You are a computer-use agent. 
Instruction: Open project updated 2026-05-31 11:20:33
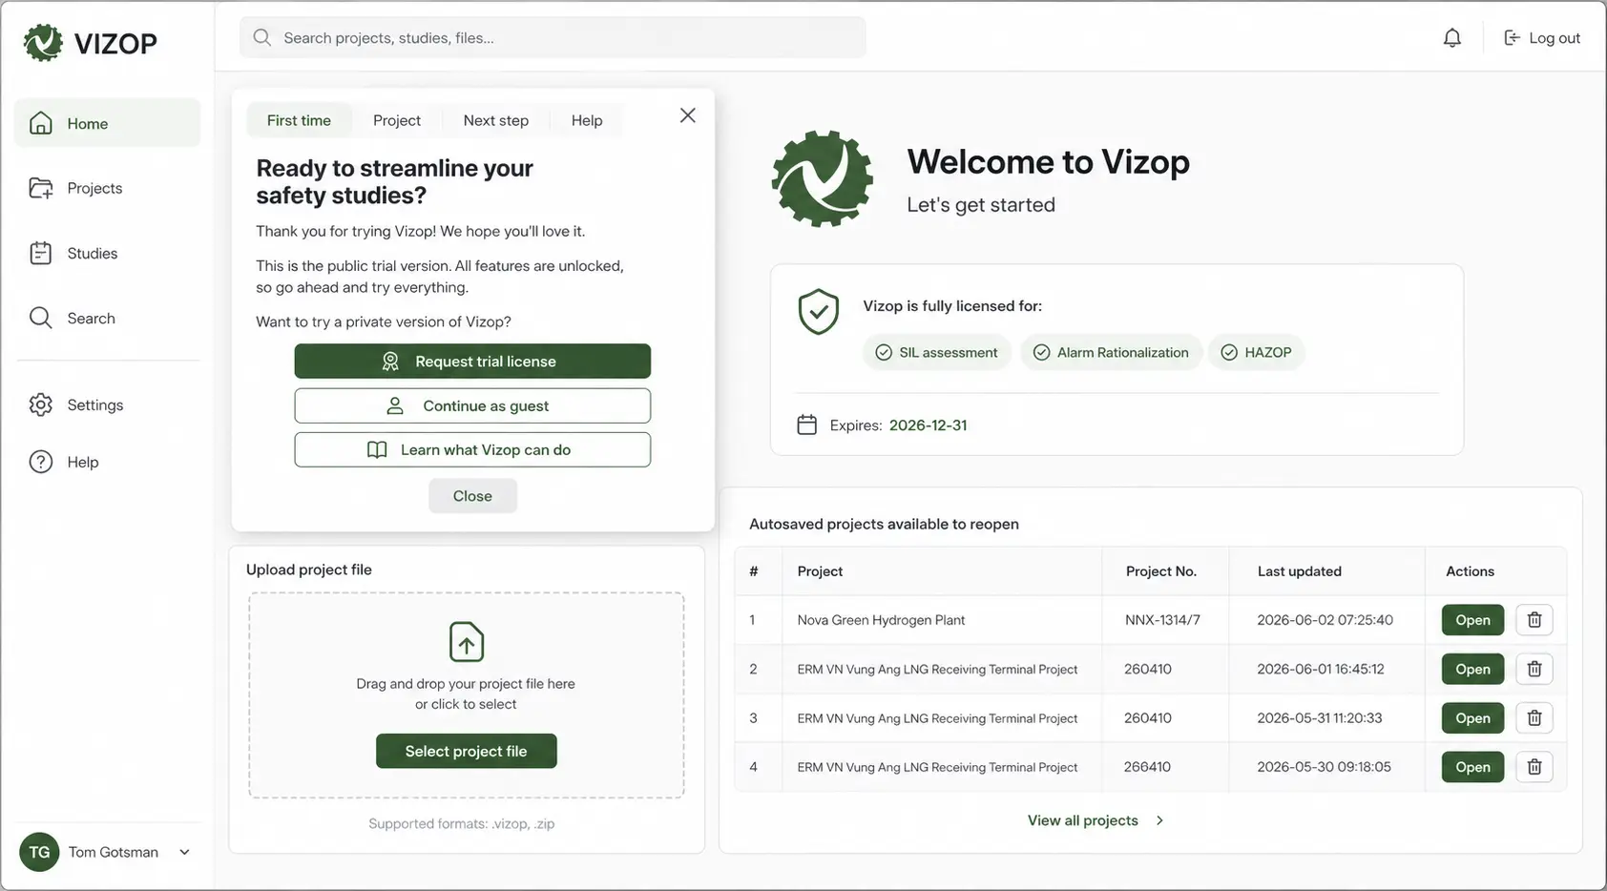[1472, 718]
